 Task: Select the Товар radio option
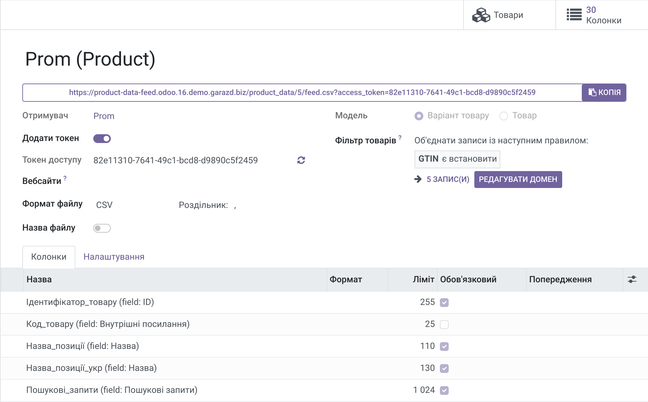[x=504, y=116]
